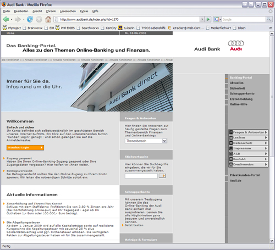275x250 pixels.
Task: Show more bookmarks with the chevron
Action: 271,28
